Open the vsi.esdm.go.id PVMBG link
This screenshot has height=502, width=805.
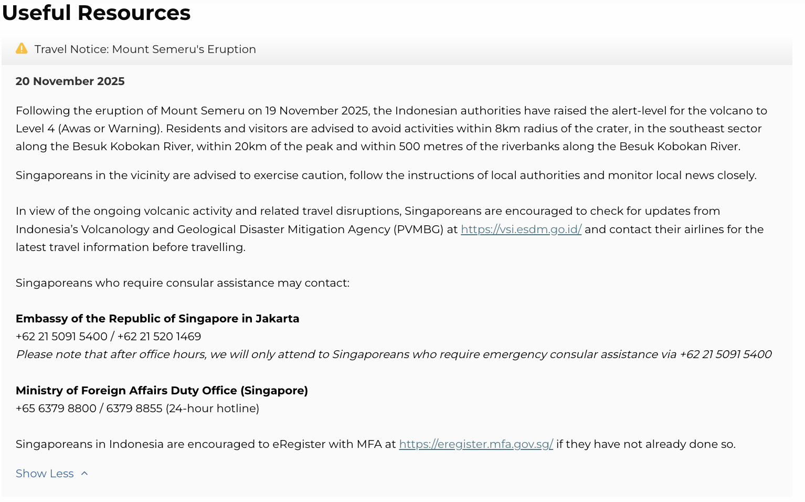point(521,229)
